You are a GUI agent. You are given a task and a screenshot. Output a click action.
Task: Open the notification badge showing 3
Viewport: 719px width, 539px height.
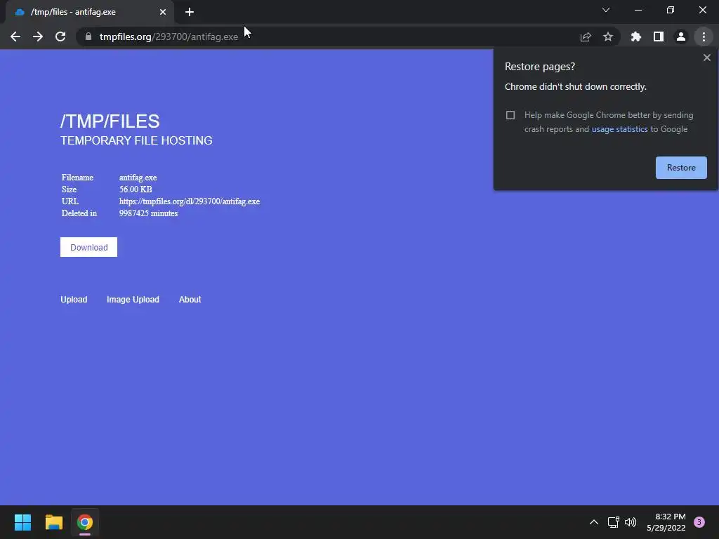point(699,522)
